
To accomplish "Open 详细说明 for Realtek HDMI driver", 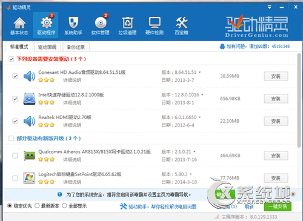I will click(72, 125).
